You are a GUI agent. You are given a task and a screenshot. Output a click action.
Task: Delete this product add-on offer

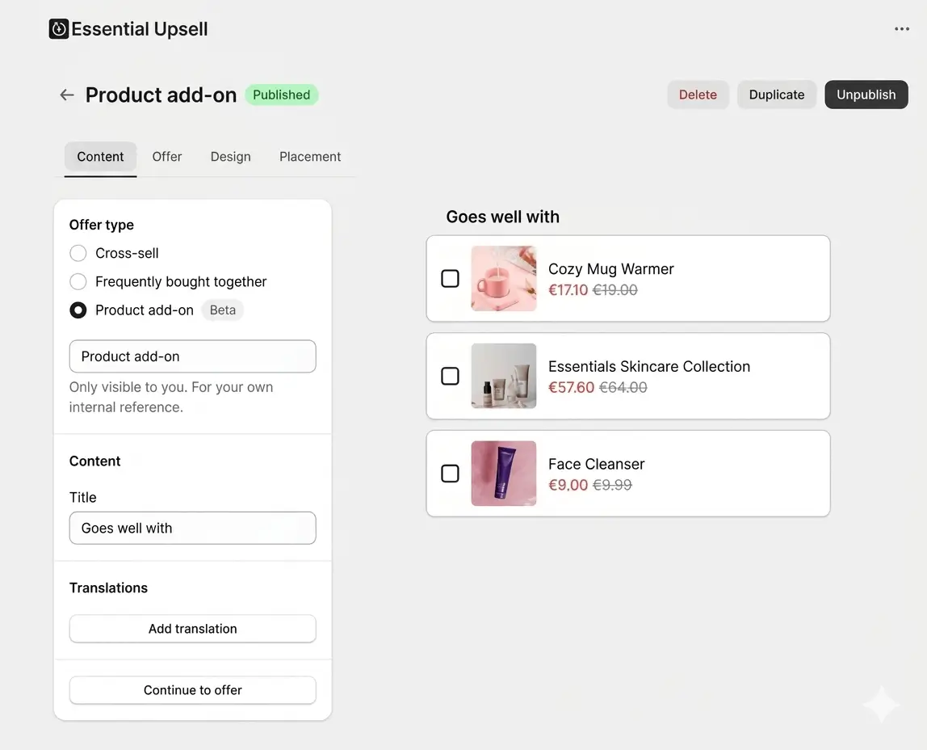[x=698, y=95]
